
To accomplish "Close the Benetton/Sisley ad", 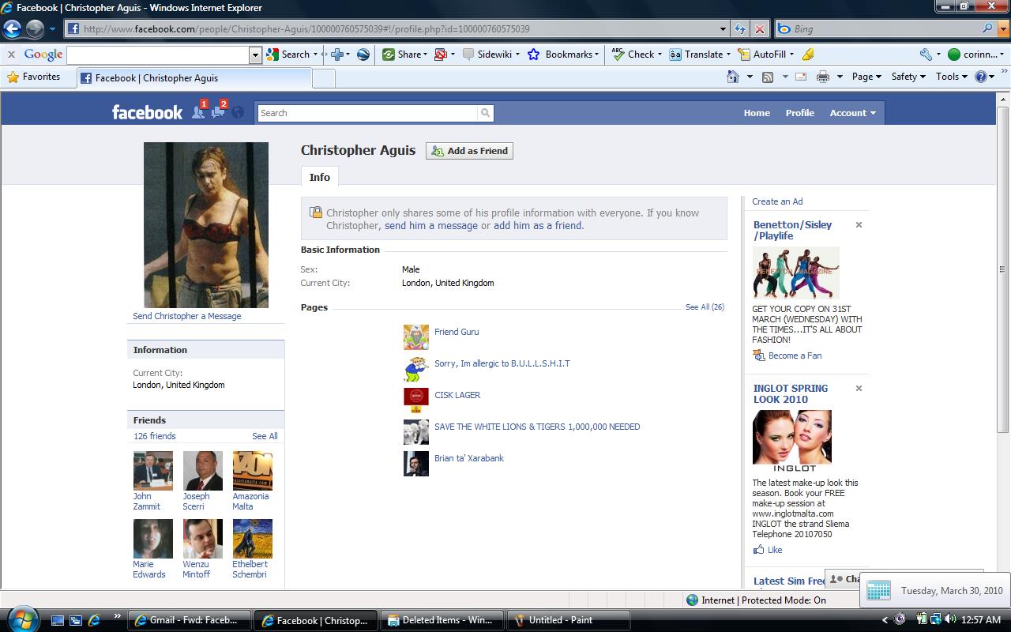I will (859, 225).
